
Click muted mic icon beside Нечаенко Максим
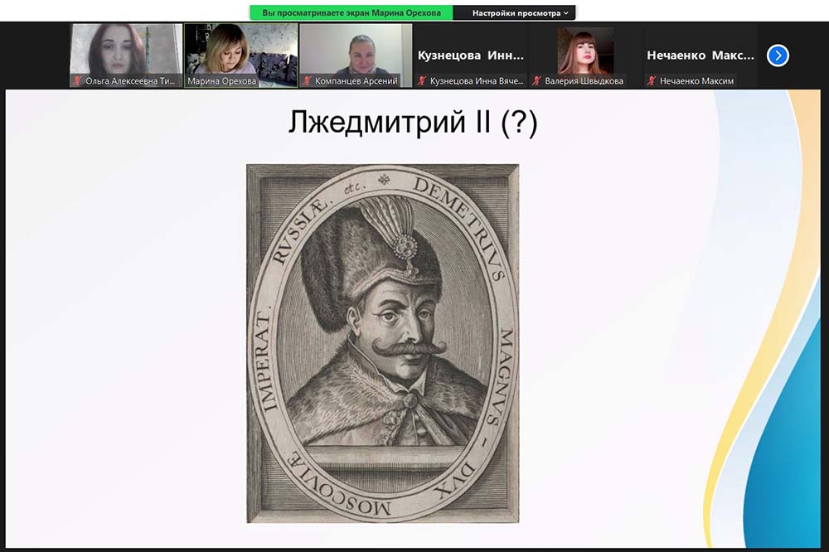coord(652,81)
